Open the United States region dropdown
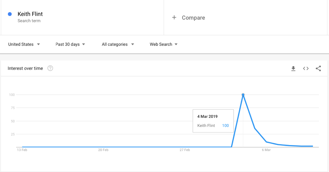The image size is (329, 172). pos(24,44)
